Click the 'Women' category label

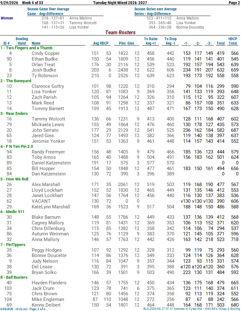(x=7, y=18)
